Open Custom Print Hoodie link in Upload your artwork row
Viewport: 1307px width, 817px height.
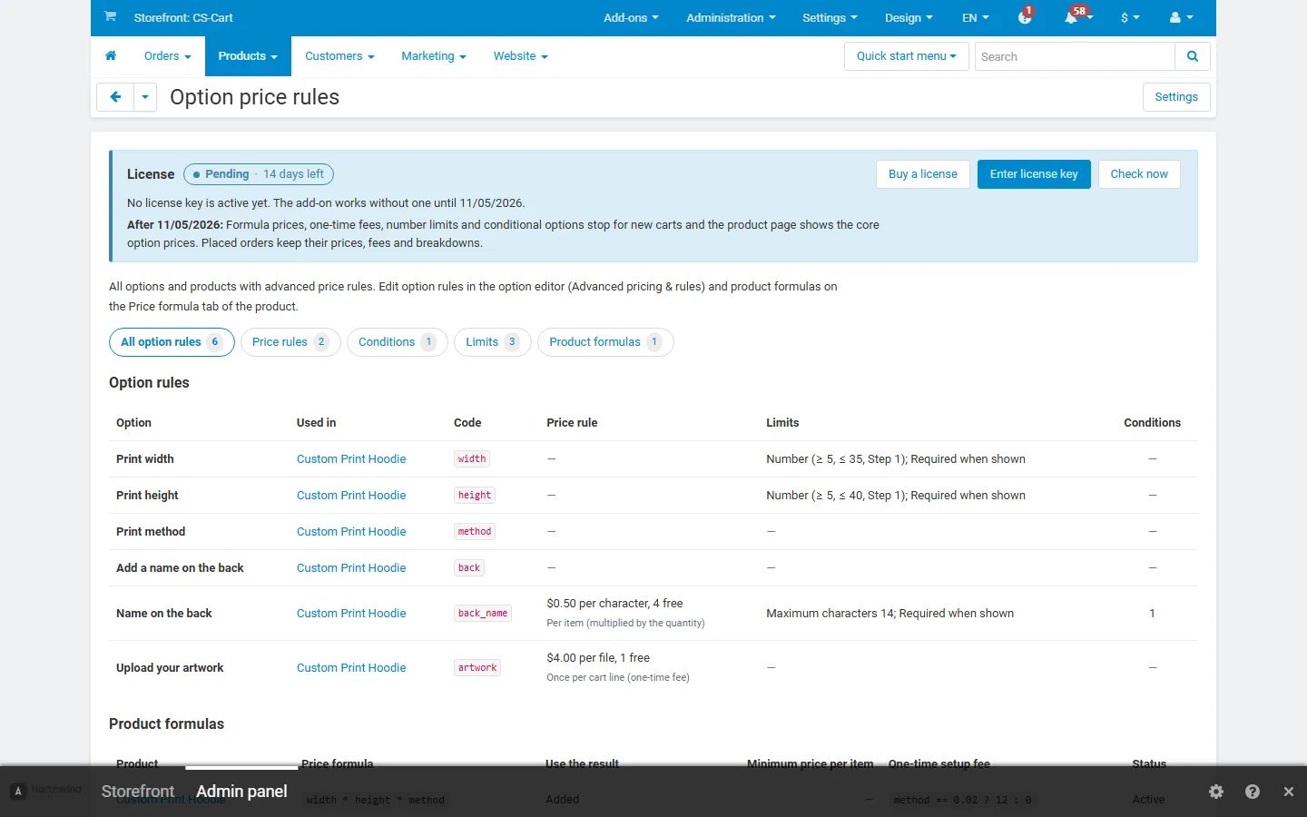[x=351, y=668]
